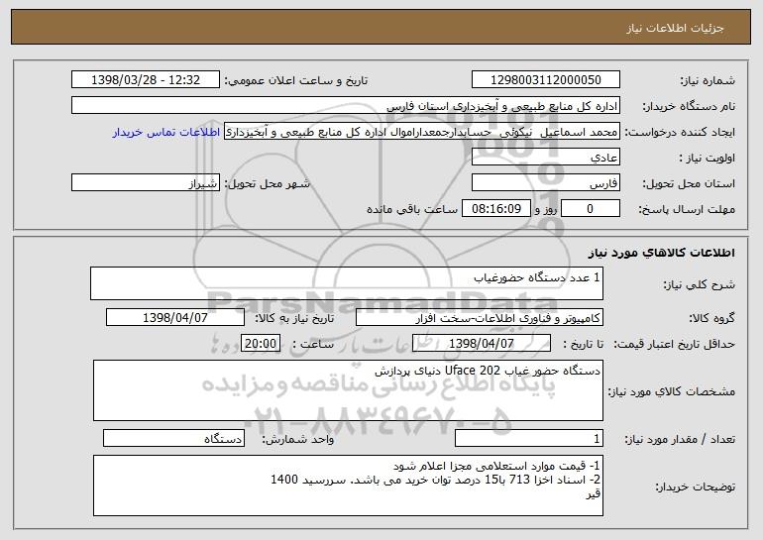Screen dimensions: 763x540
Task: Click the label ایجاد کننده درخواست:
Action: coord(680,133)
